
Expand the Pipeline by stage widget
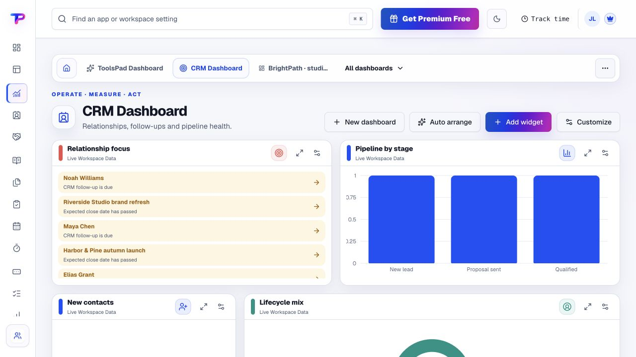[x=588, y=153]
